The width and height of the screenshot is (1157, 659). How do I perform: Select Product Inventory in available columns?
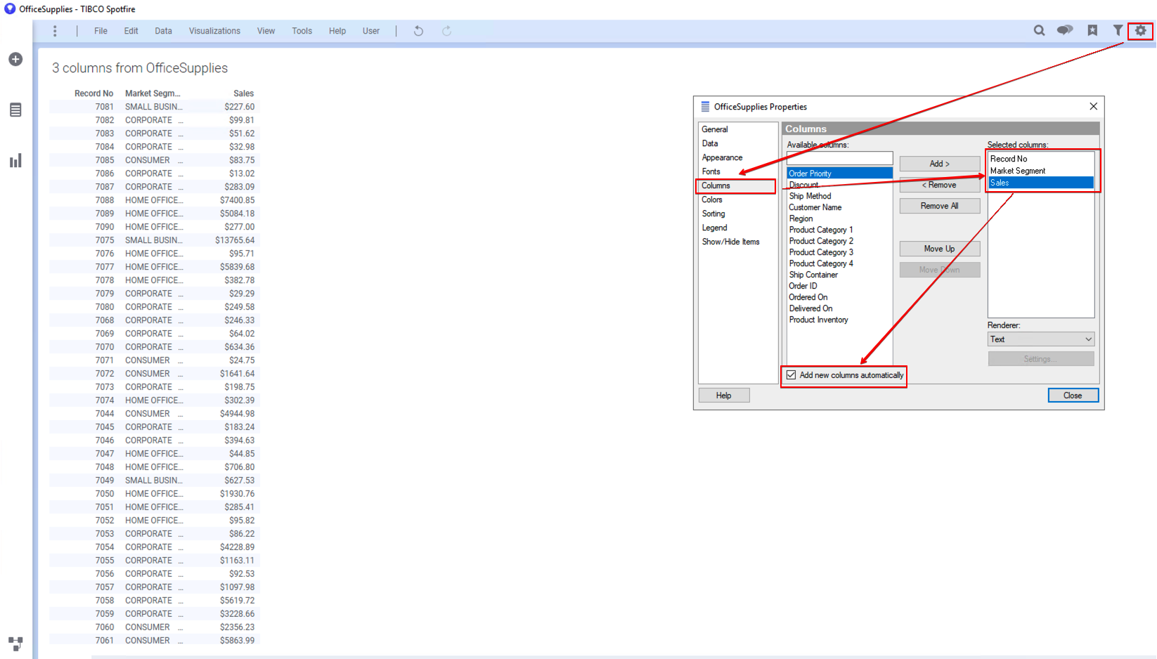click(818, 320)
